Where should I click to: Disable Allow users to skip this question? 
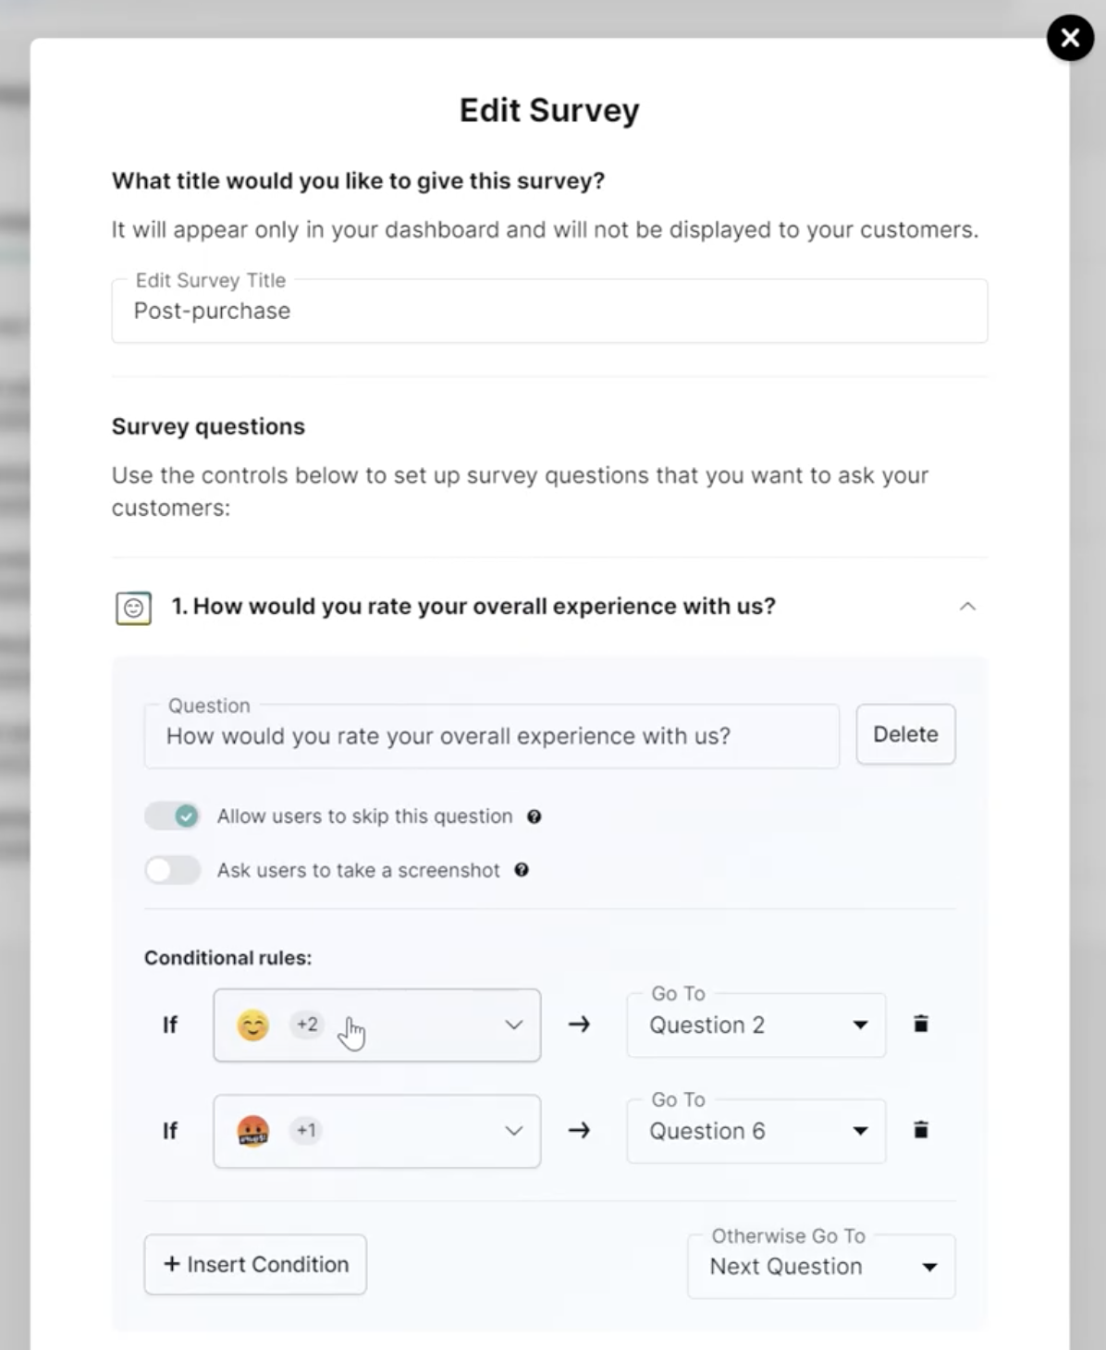tap(173, 816)
